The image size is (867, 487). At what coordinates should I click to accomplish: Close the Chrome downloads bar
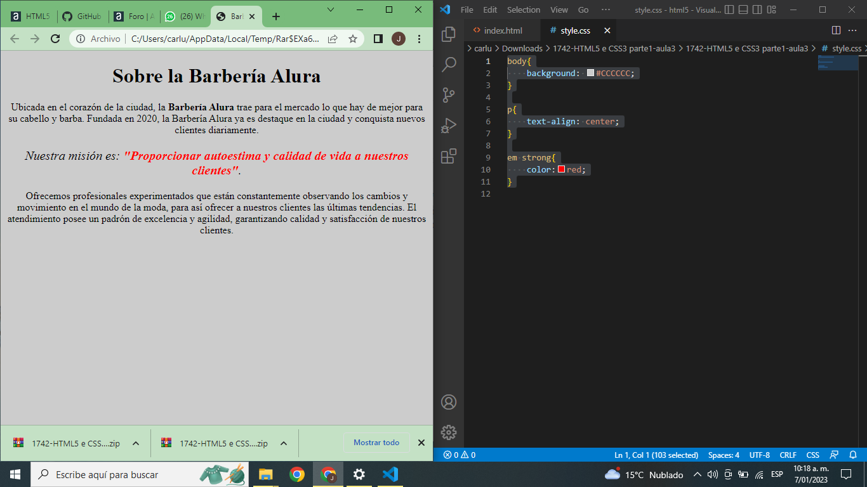pos(421,443)
